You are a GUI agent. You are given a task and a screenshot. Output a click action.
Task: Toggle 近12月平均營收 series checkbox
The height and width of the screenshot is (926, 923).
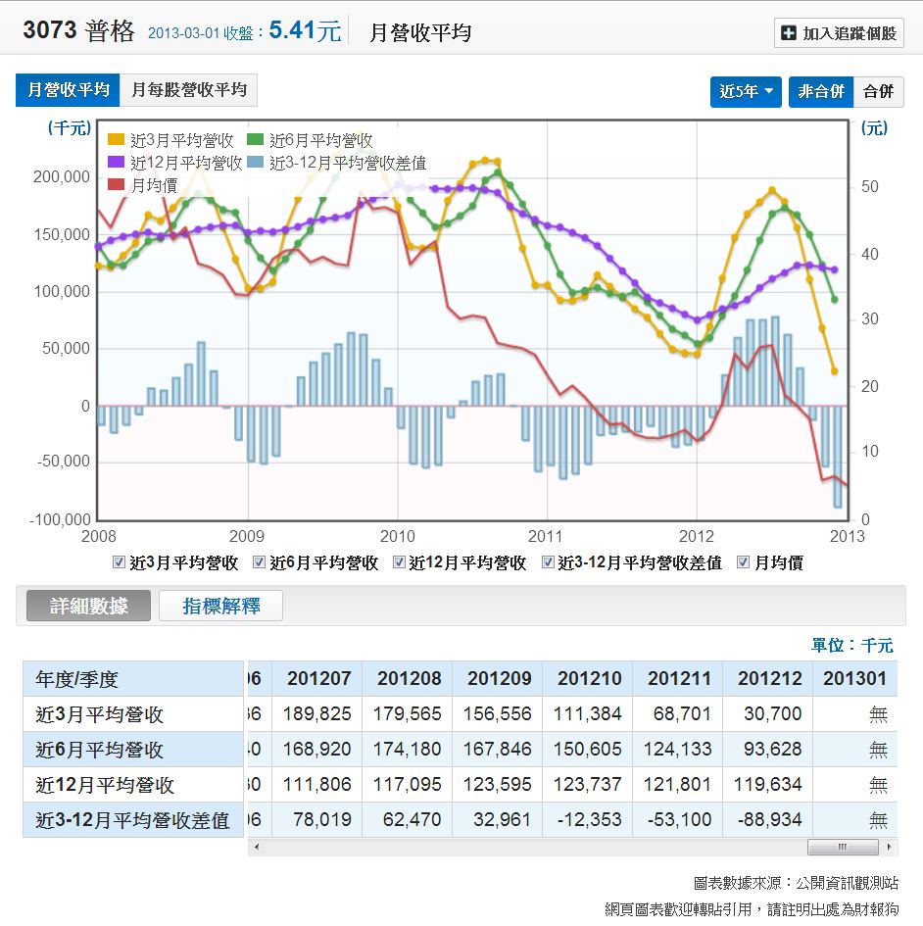click(x=399, y=562)
